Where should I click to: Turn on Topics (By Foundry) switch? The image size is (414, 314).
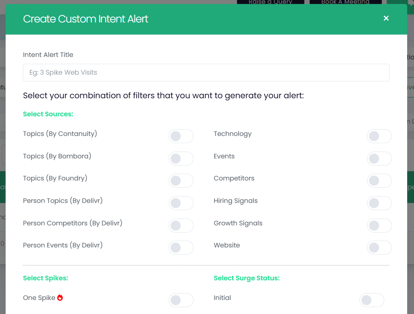181,181
